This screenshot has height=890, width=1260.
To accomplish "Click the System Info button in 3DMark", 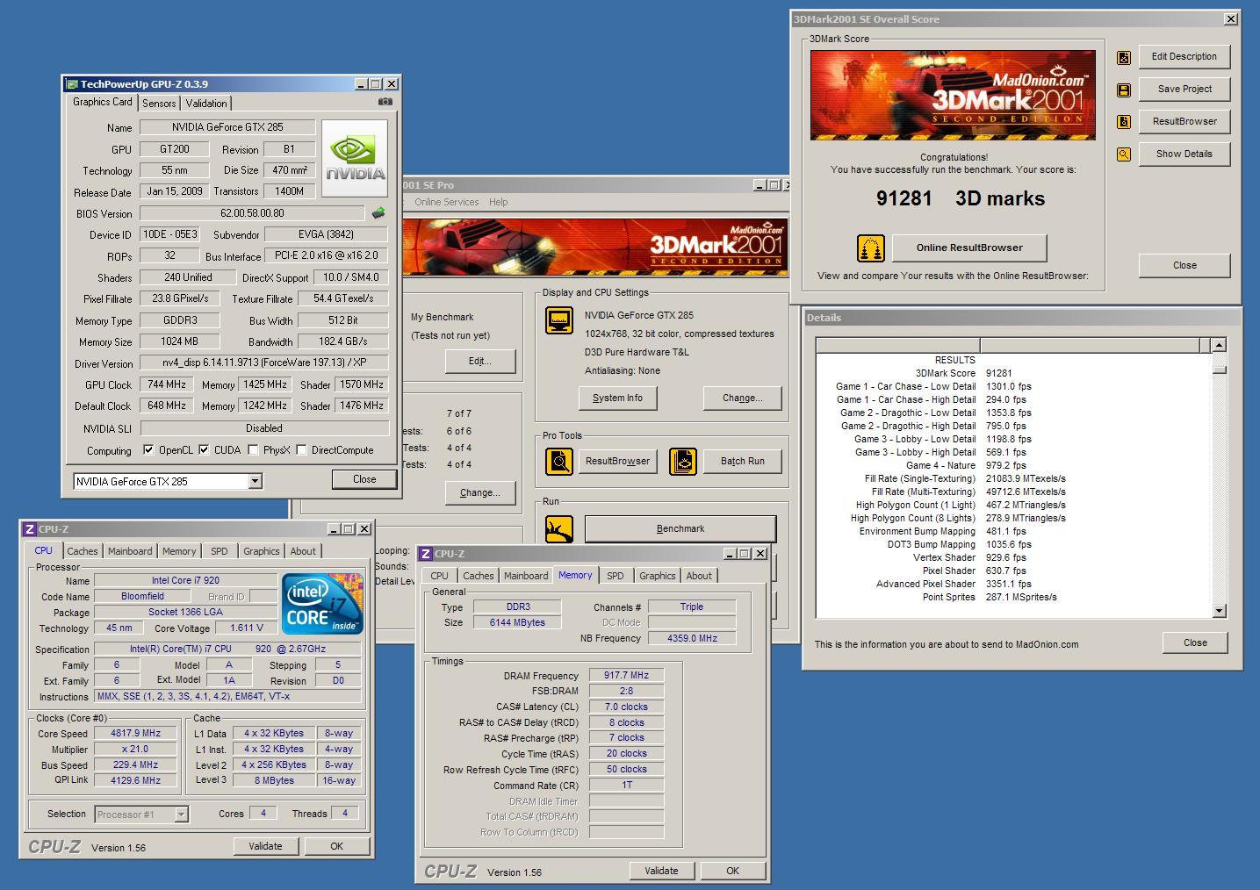I will click(617, 398).
